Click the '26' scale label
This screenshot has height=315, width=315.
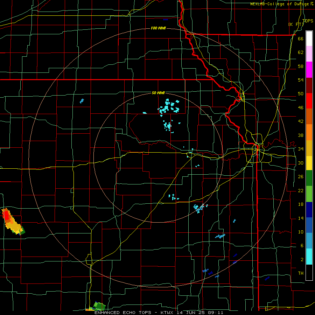tap(301, 177)
